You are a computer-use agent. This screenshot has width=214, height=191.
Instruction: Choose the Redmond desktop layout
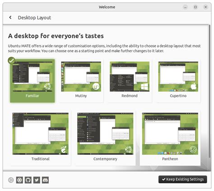point(130,81)
